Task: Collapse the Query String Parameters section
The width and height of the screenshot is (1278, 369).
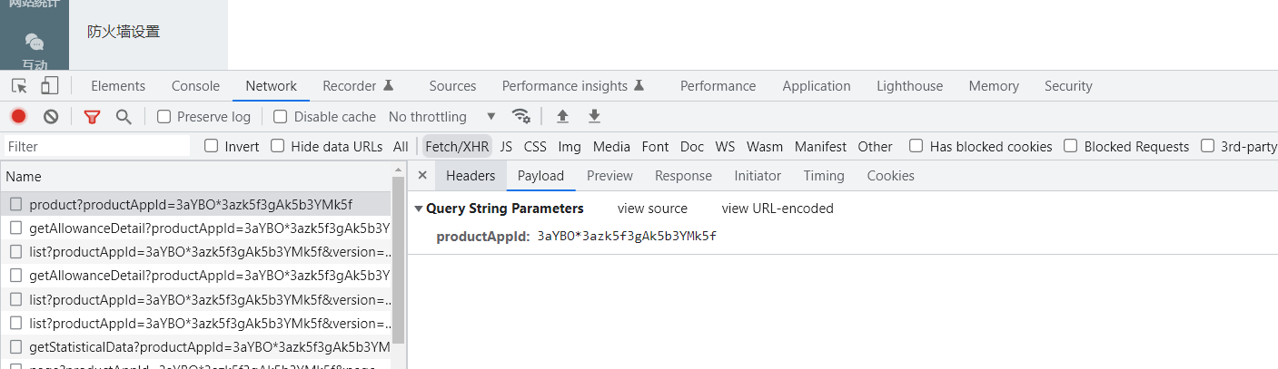Action: (x=418, y=209)
